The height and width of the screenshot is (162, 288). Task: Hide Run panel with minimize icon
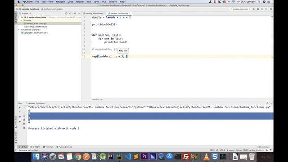tap(271, 103)
